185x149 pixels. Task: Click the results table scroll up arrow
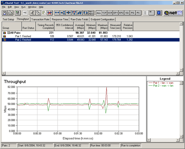tap(181, 24)
